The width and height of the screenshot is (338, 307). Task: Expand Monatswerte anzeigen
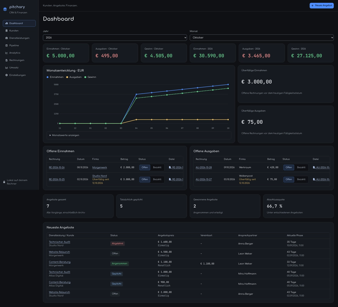click(x=139, y=135)
